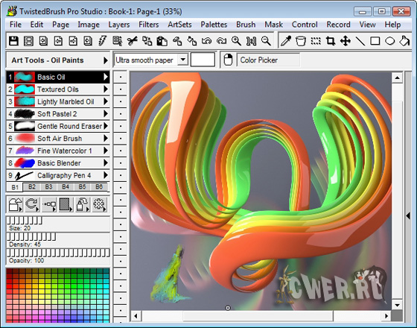This screenshot has width=417, height=328.
Task: Open the ArtSets menu
Action: pyautogui.click(x=179, y=25)
